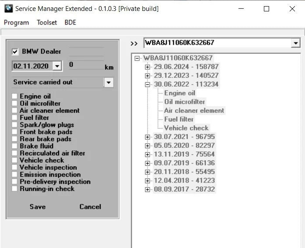
Task: Click the Cancel button
Action: pos(90,206)
